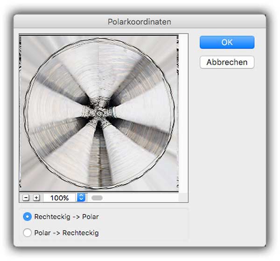Screen dimensions: 280x261
Task: Click the horizontal scrollbar handle below preview
Action: [x=97, y=198]
